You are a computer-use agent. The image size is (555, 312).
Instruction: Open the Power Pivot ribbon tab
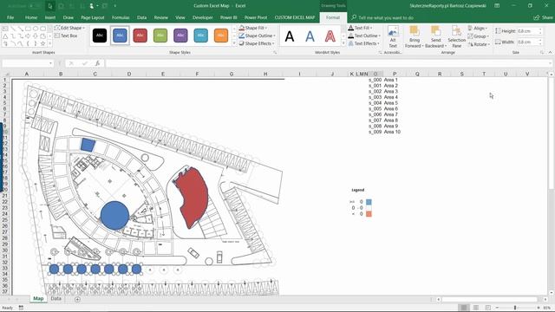[256, 17]
